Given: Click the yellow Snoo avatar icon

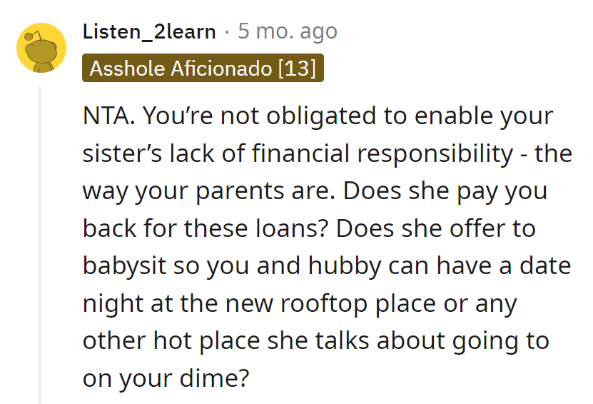Looking at the screenshot, I should click(41, 47).
